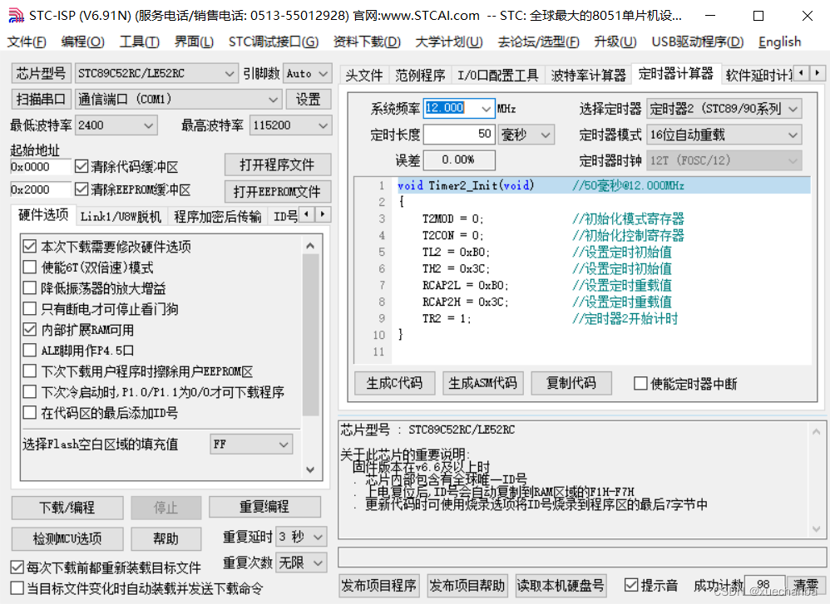Uncheck 内部扩展RAM可用 option
Screen dimensions: 830x604
(x=30, y=330)
